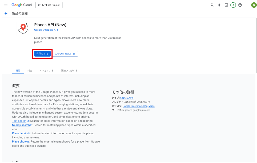
Task: Follow the Nearby search link
Action: coord(21,125)
